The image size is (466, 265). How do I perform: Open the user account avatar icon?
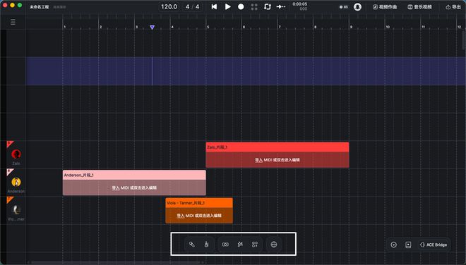tap(357, 7)
